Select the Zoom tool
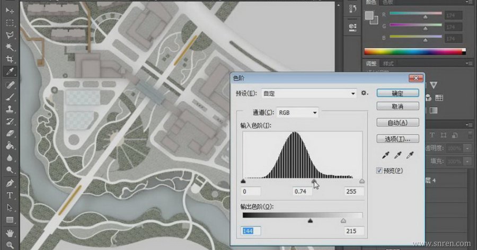 [10, 245]
